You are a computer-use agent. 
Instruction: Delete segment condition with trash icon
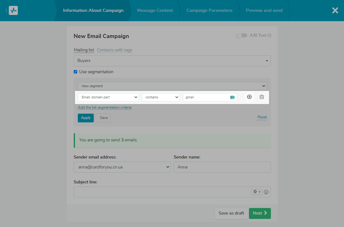(262, 97)
